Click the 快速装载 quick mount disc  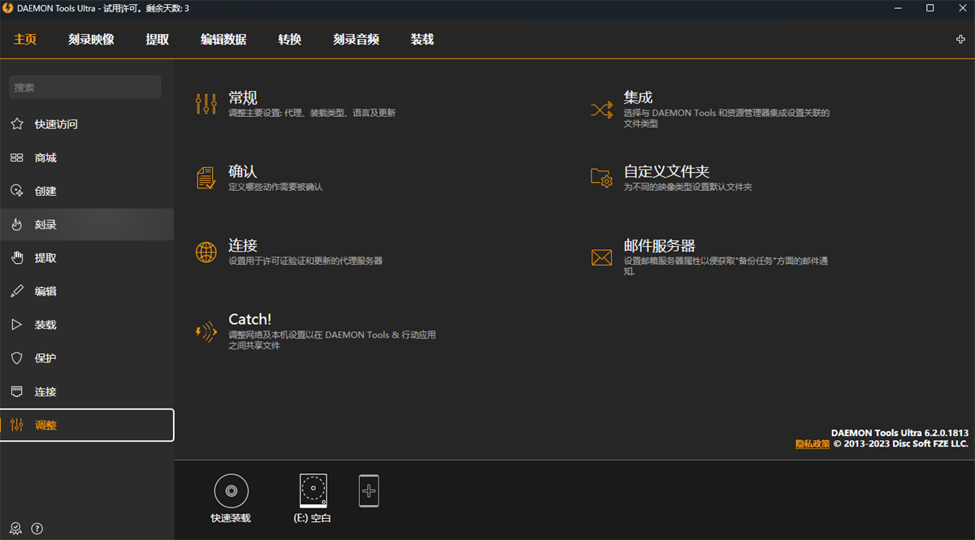(x=232, y=490)
